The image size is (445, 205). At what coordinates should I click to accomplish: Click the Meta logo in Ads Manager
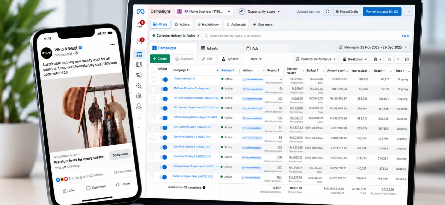(x=140, y=11)
